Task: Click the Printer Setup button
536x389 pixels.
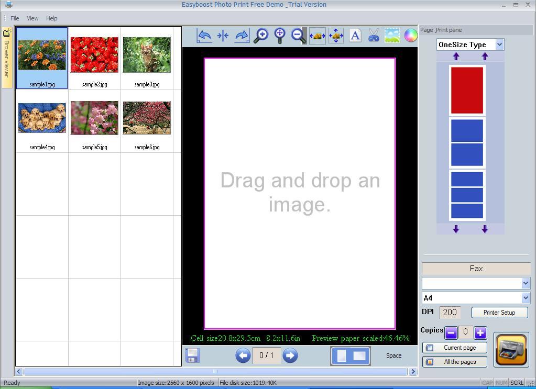Action: point(499,313)
